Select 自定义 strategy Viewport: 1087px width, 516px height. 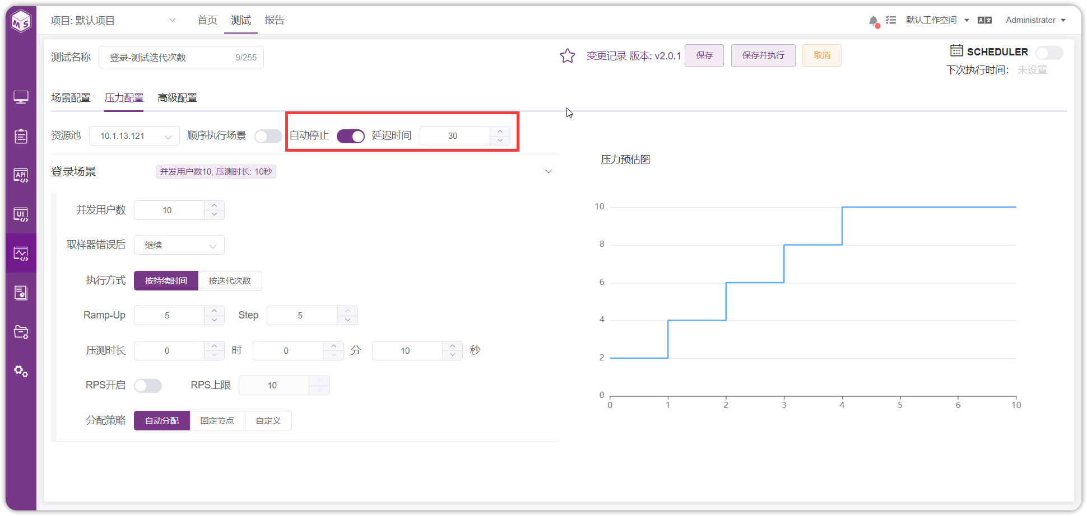click(x=268, y=421)
